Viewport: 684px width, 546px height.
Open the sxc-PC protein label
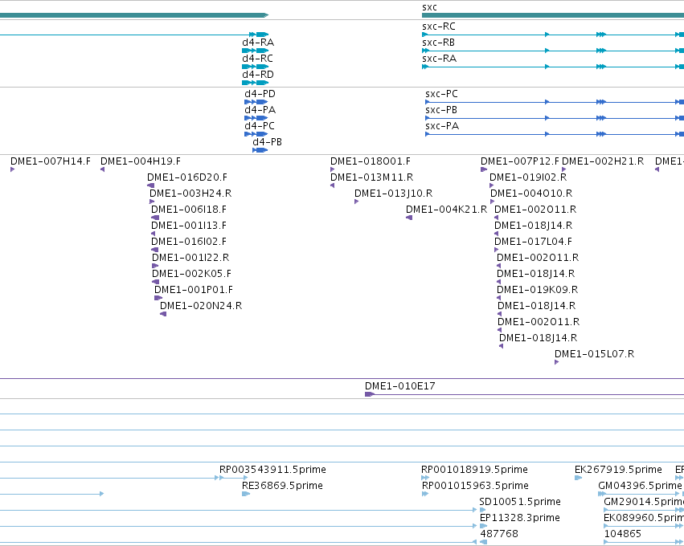pos(441,94)
